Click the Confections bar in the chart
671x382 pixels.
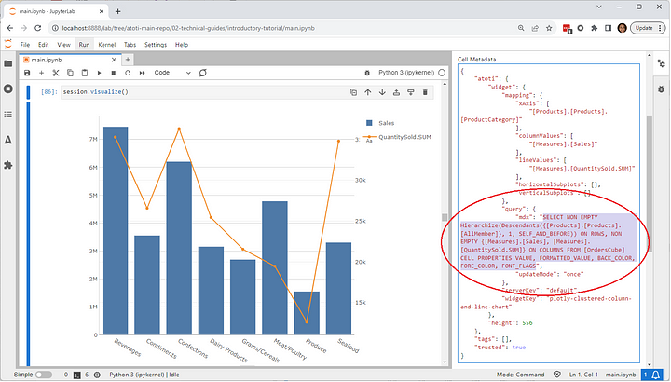(x=179, y=248)
